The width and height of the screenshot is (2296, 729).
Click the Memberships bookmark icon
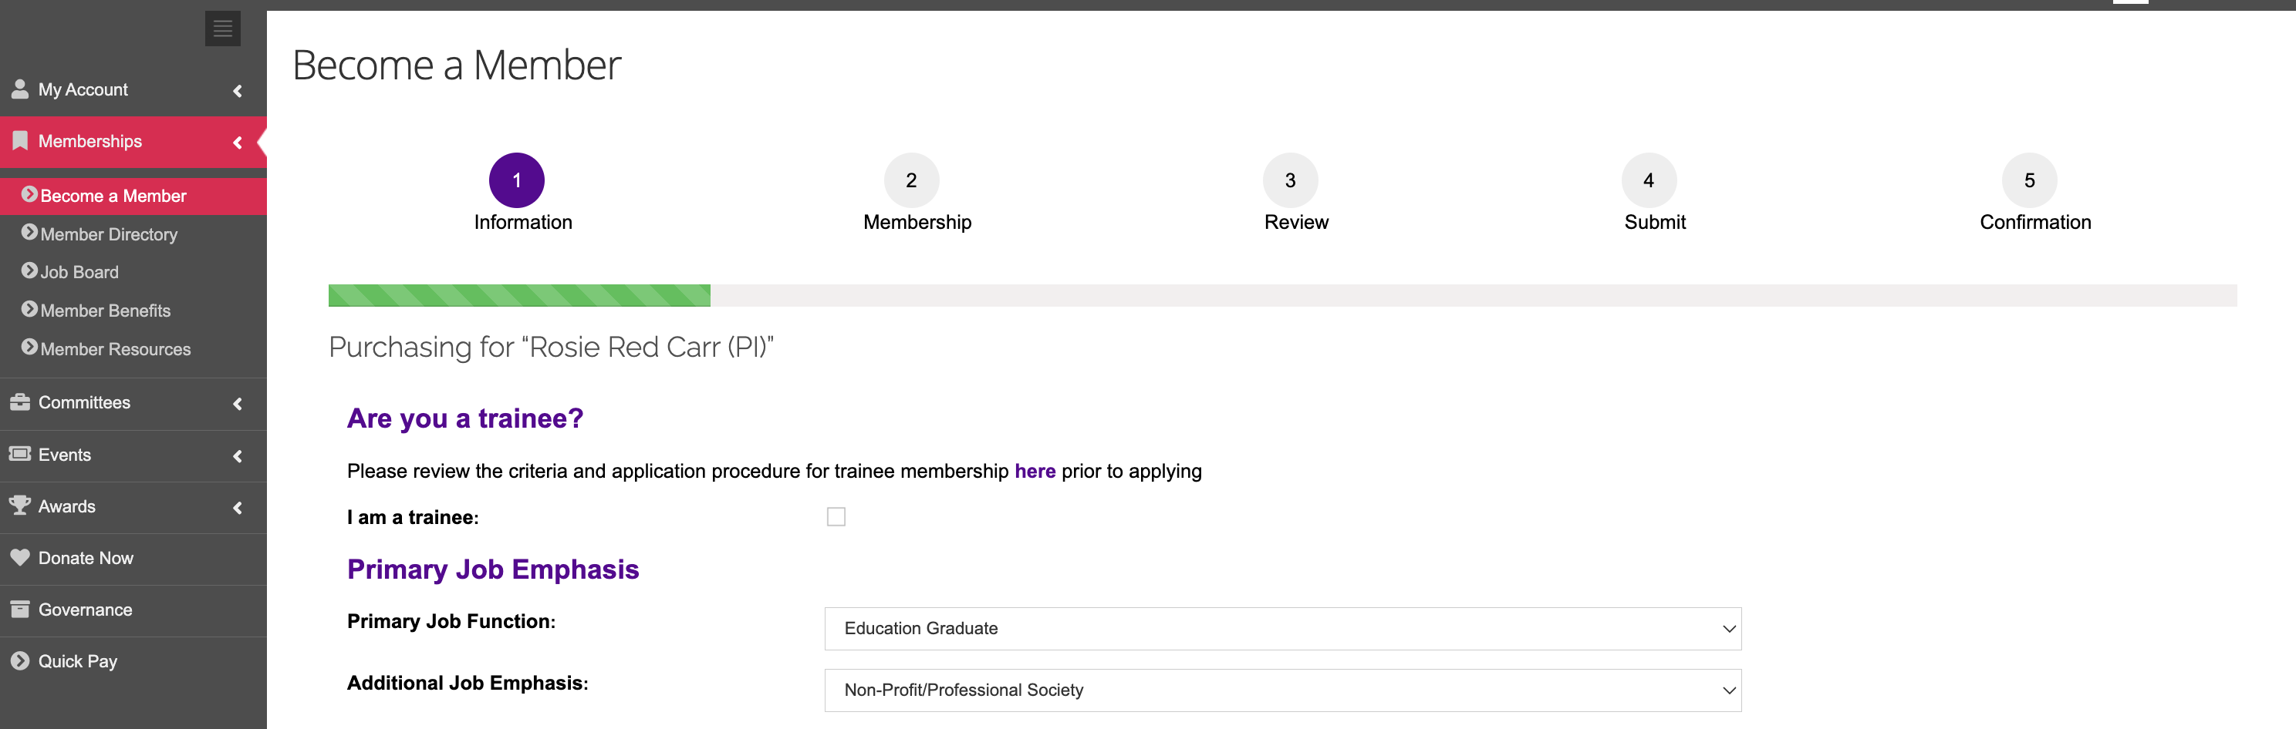click(x=19, y=141)
